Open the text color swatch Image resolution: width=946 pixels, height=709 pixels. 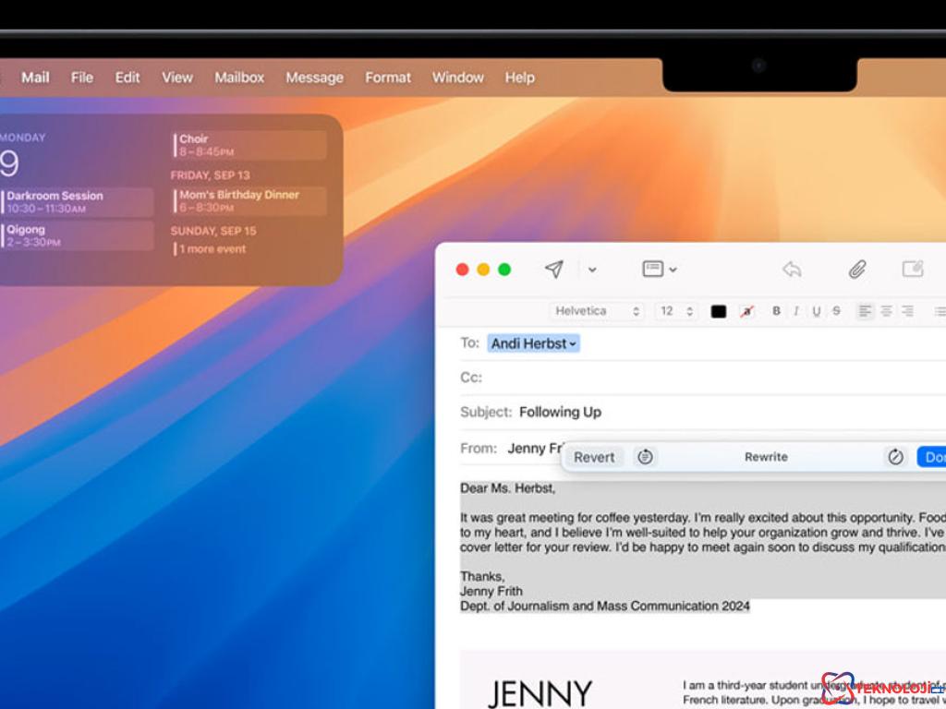[718, 311]
